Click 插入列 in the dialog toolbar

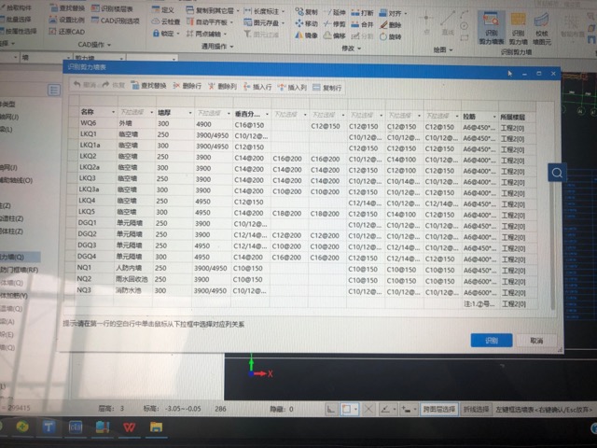pyautogui.click(x=292, y=87)
